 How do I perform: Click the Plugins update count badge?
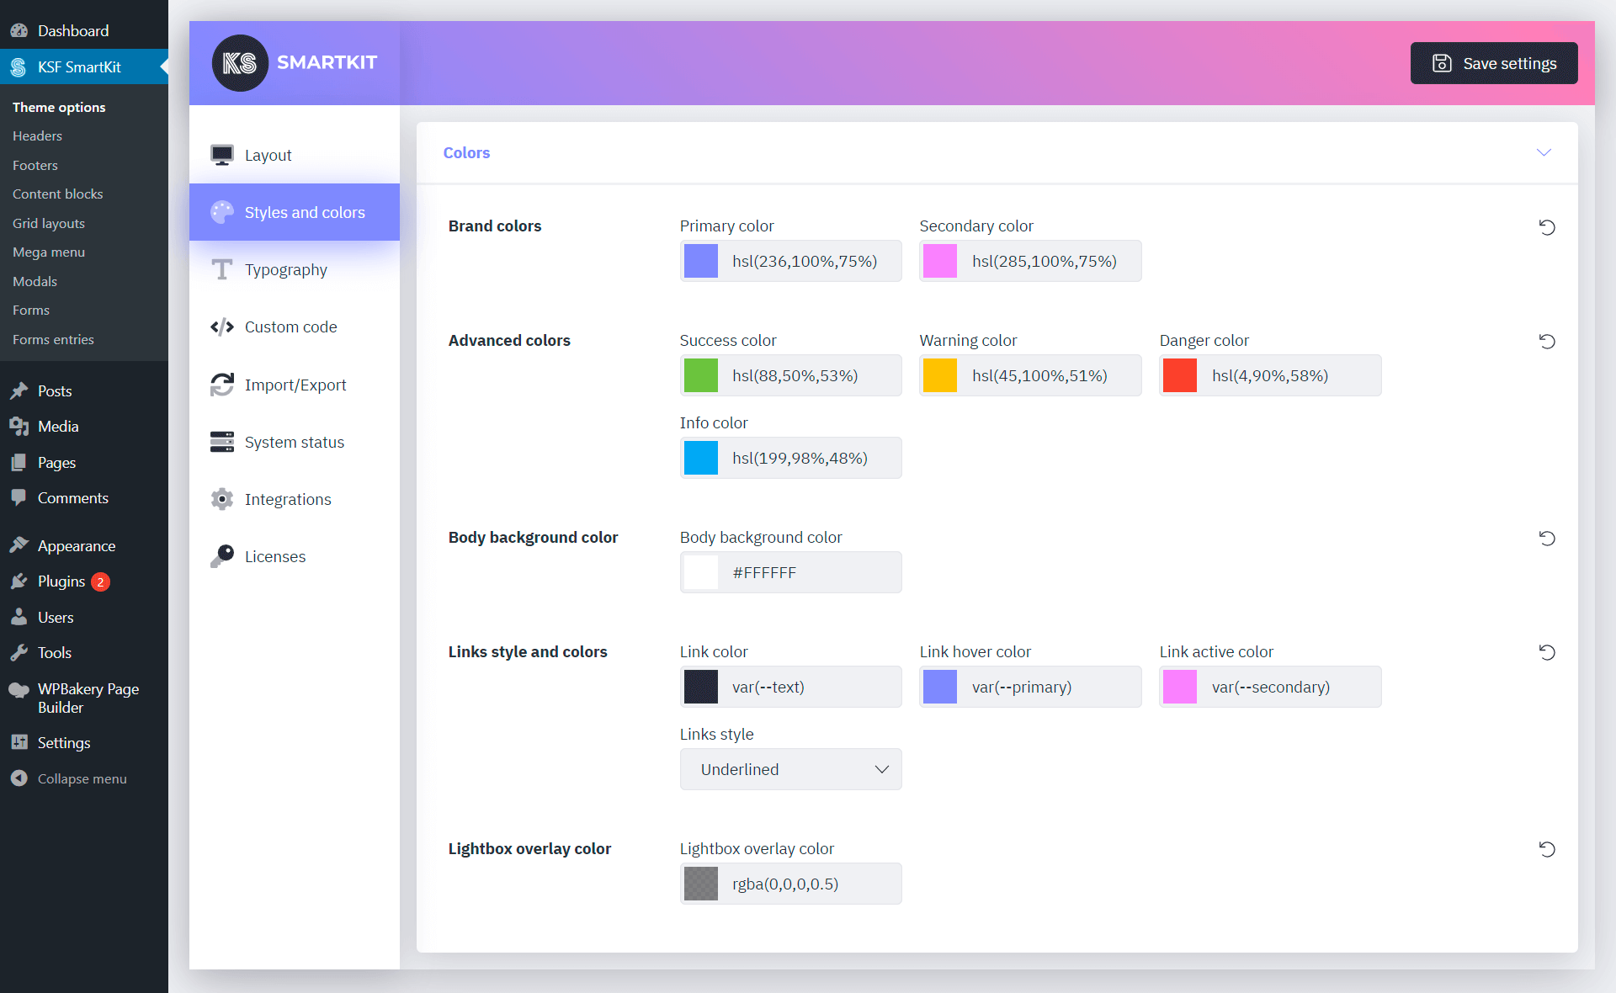tap(100, 582)
